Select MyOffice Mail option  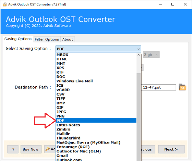(96, 143)
